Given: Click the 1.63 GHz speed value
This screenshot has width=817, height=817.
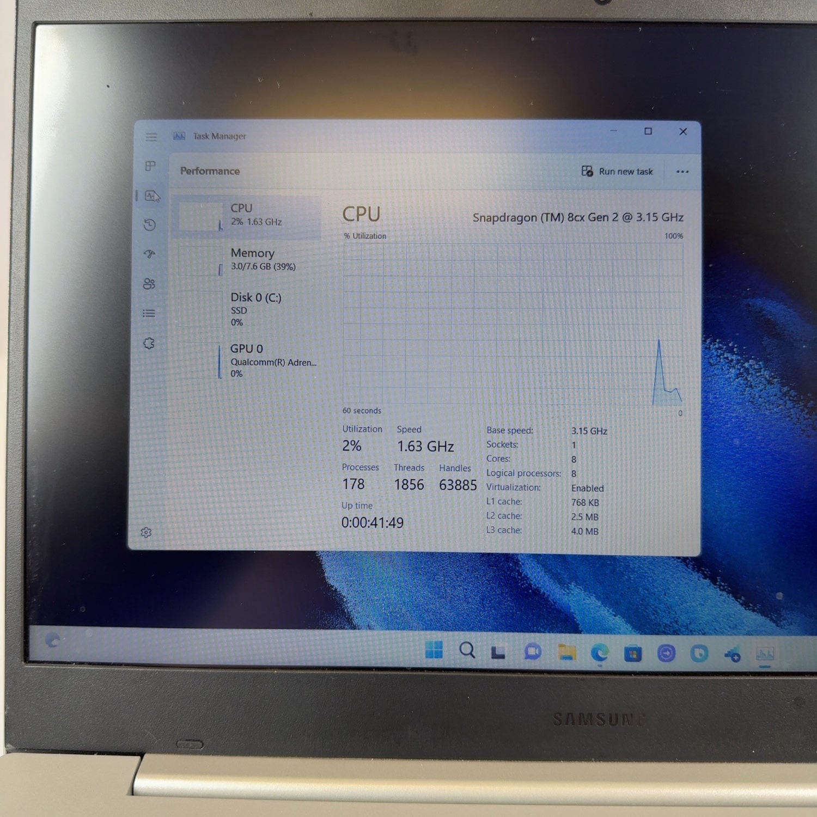Looking at the screenshot, I should click(x=425, y=447).
